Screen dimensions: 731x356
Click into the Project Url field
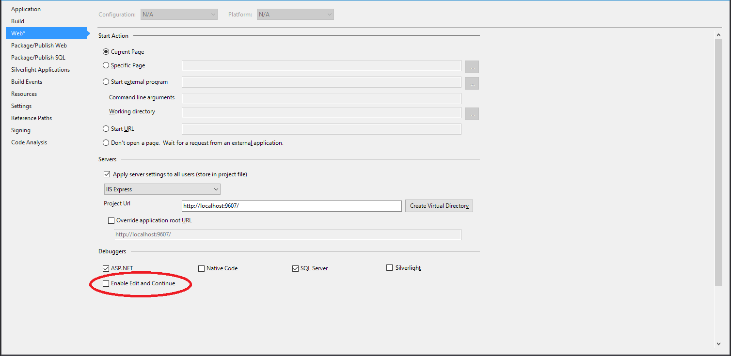291,206
